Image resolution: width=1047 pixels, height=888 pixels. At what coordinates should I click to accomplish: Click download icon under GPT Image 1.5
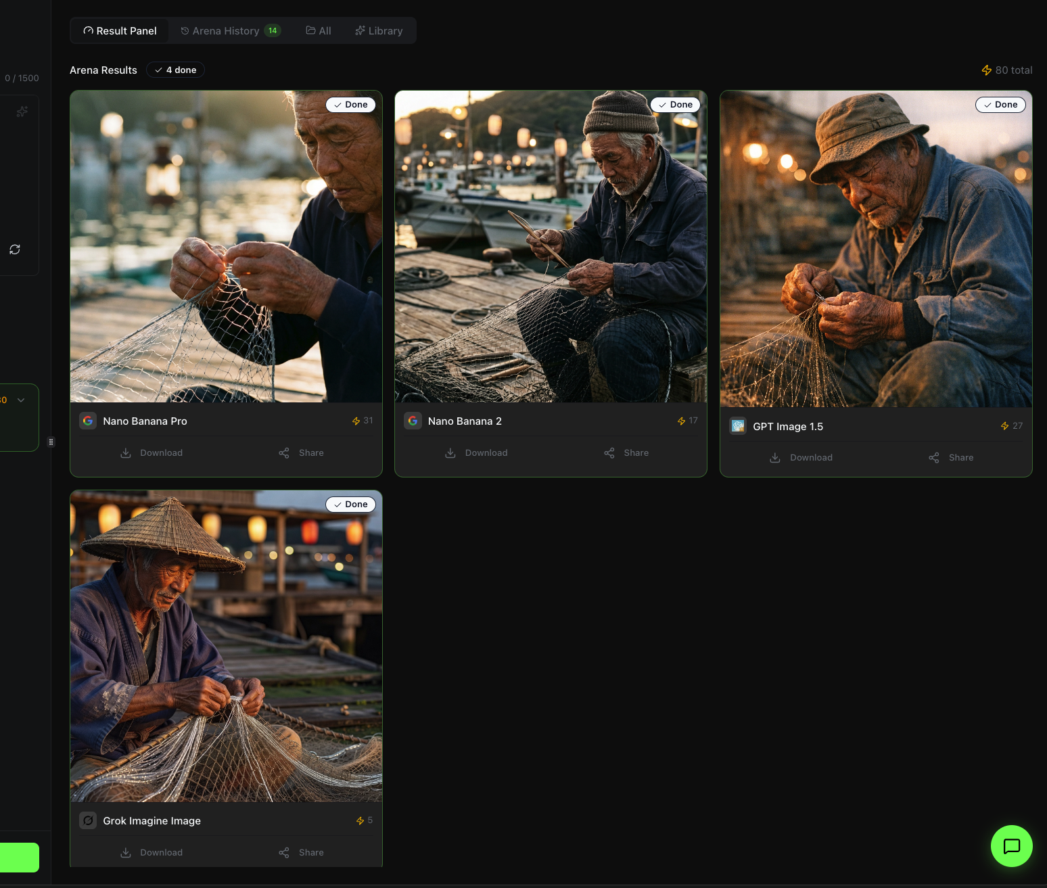point(775,458)
